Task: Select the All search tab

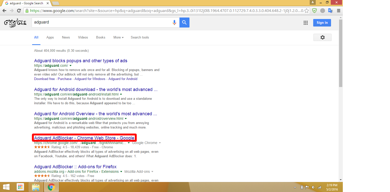Action: click(36, 37)
